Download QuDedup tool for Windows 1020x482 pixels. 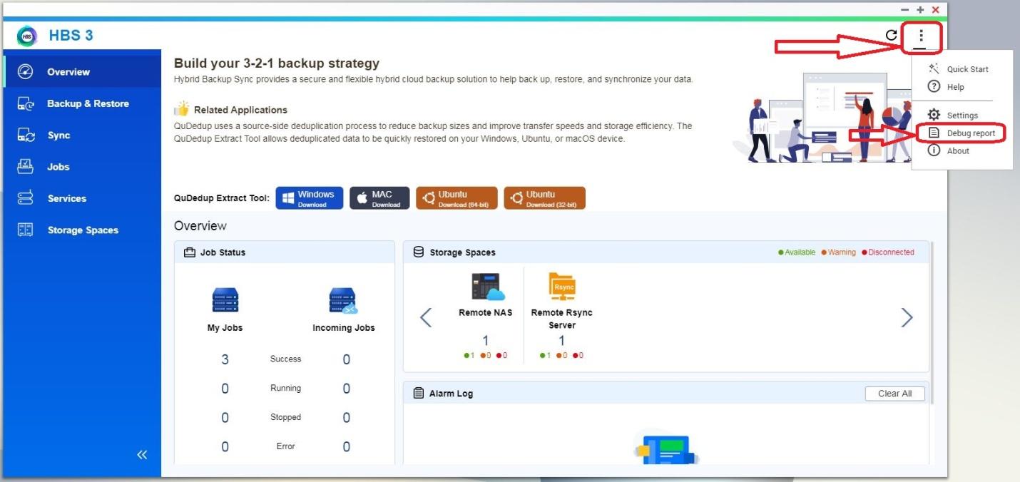pyautogui.click(x=309, y=198)
